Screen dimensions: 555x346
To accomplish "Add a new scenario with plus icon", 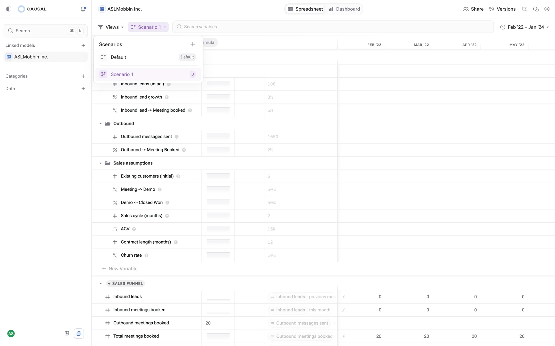I will (x=193, y=44).
